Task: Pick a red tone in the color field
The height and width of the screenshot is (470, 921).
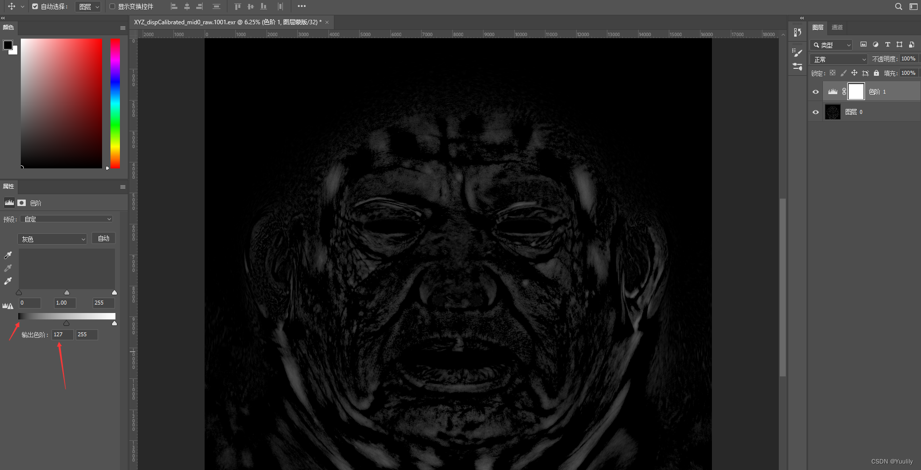Action: [61, 103]
